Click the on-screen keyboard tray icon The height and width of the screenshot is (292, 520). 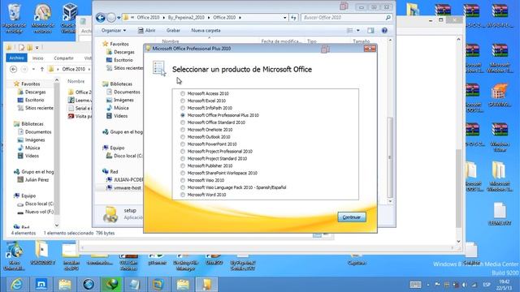click(415, 285)
